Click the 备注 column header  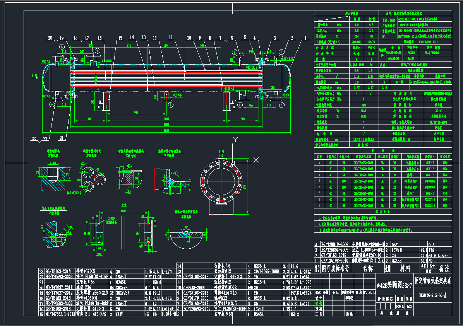(444, 268)
